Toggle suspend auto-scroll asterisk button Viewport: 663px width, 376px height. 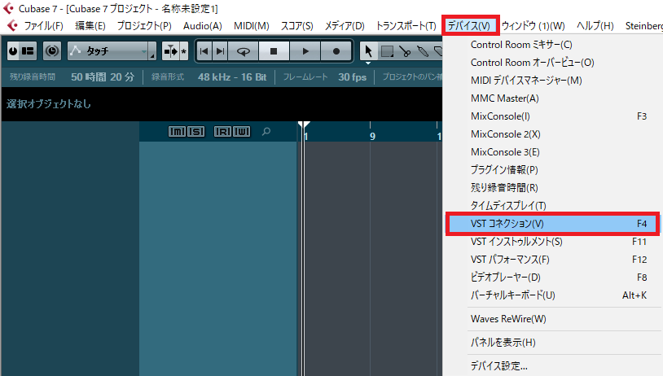pos(184,51)
